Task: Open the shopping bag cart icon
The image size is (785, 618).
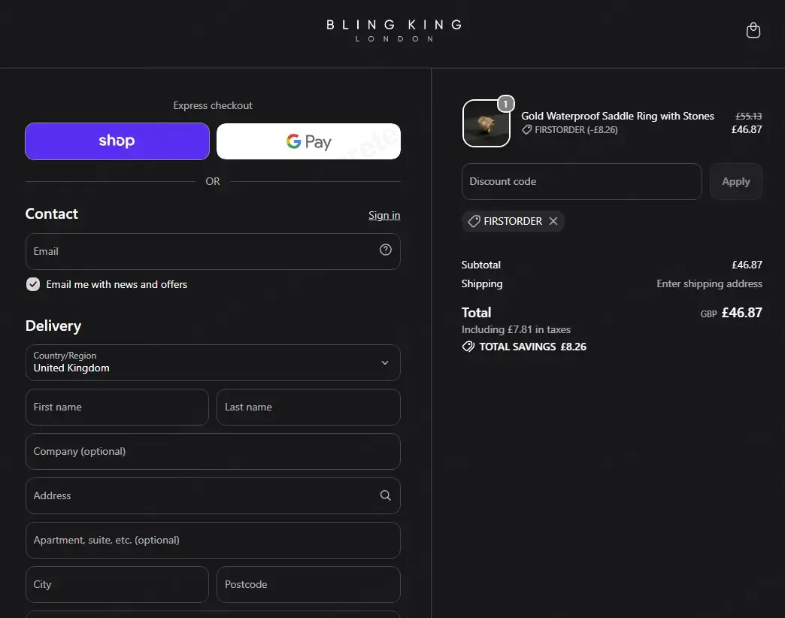Action: [753, 31]
